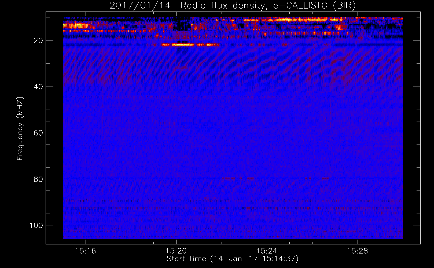Click the 15:20 time tick label
The image size is (434, 268).
click(176, 251)
